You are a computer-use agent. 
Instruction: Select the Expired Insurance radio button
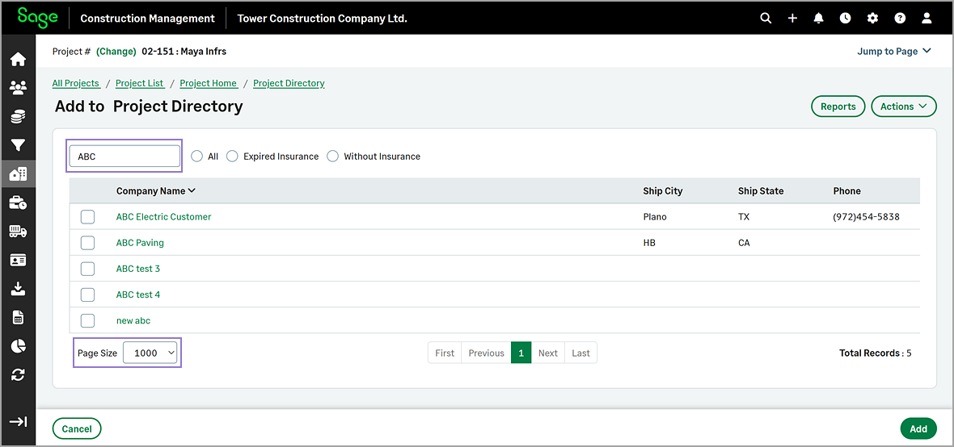click(232, 156)
